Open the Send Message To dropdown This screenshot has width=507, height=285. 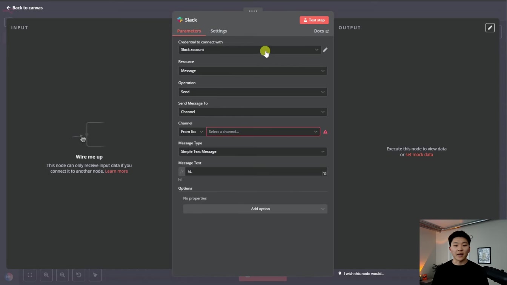[x=253, y=112]
